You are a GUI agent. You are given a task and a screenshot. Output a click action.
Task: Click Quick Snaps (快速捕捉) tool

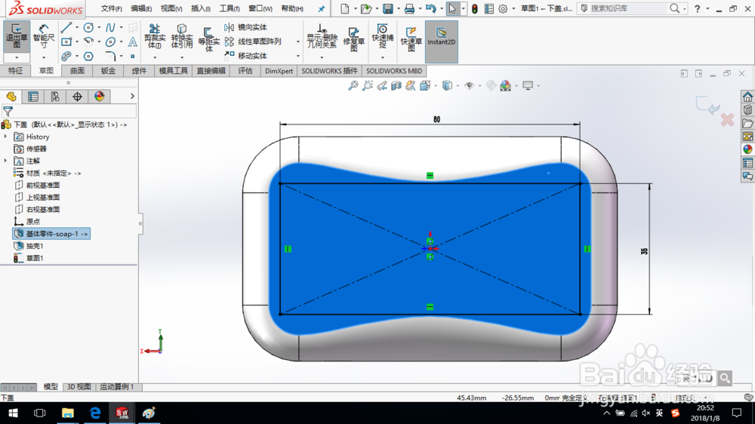382,36
